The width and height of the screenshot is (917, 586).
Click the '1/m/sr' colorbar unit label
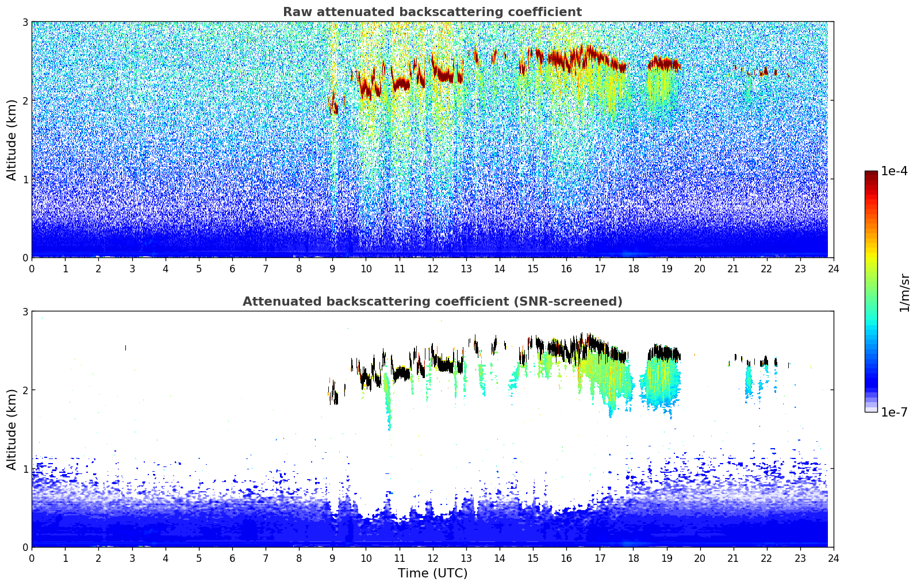tap(904, 292)
